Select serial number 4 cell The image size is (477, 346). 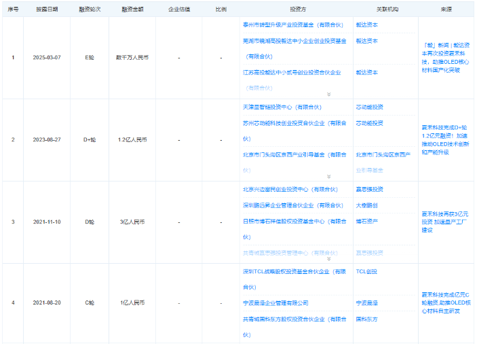pos(13,303)
